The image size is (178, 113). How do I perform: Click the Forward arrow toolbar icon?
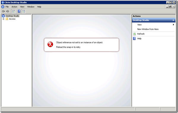click(x=7, y=11)
